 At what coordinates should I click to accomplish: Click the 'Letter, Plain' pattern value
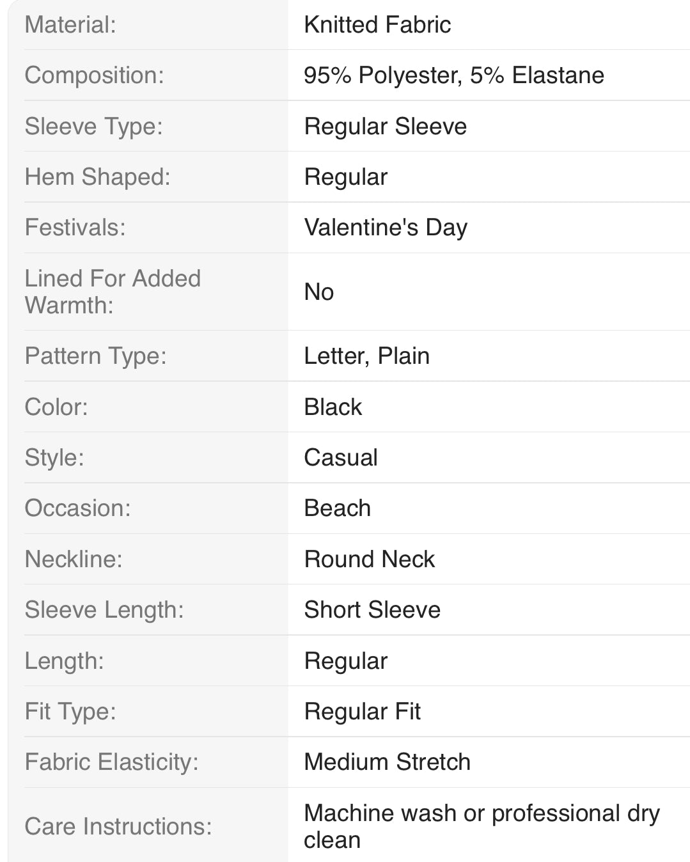(366, 356)
